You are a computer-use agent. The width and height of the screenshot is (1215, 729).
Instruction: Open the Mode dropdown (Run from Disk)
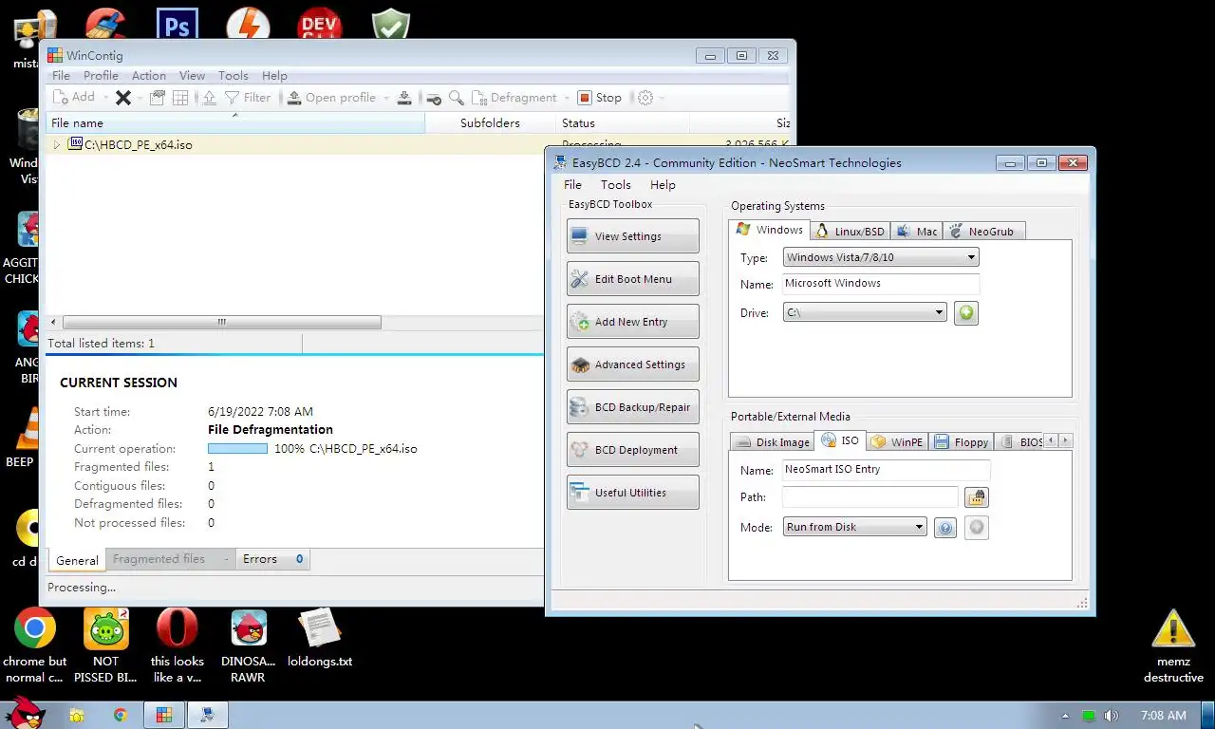tap(854, 527)
